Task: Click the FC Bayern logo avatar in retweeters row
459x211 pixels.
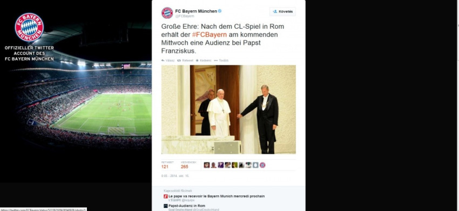Action: pos(262,165)
